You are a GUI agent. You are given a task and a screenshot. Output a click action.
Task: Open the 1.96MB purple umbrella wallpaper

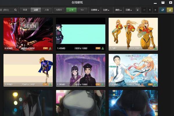81,70
